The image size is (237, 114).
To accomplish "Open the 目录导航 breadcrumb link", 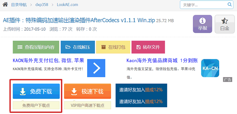I will pyautogui.click(x=19, y=5).
